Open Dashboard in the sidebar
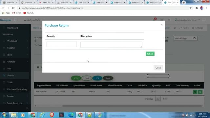The width and height of the screenshot is (210, 118). [12, 28]
